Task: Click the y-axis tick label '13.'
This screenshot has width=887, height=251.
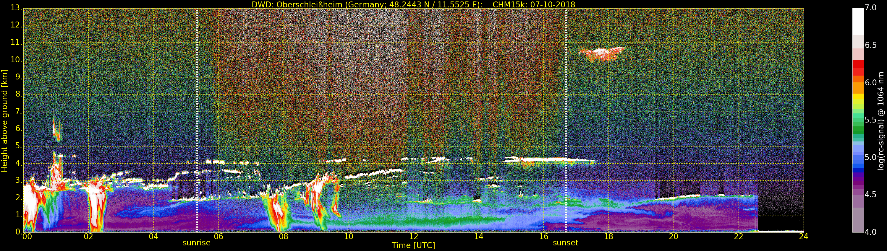Action: pos(17,8)
